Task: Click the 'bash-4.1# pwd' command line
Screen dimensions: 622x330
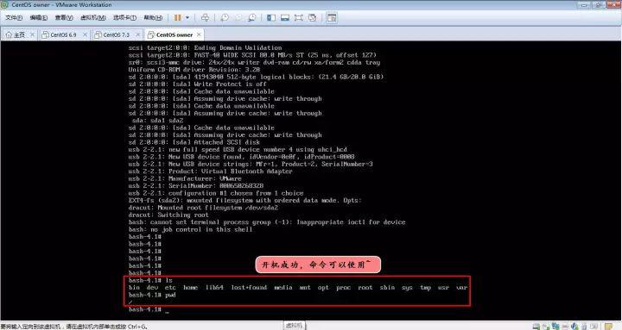Action: [x=152, y=296]
